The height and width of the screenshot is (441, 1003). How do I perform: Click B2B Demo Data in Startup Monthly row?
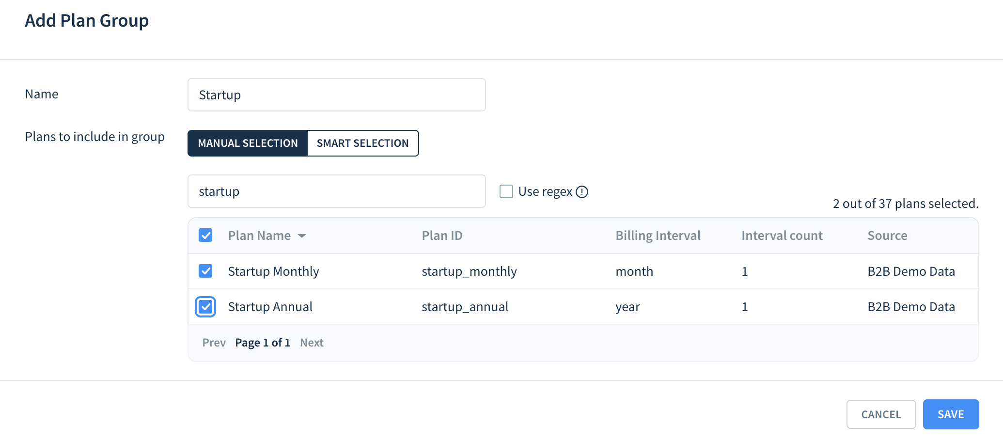(x=911, y=271)
